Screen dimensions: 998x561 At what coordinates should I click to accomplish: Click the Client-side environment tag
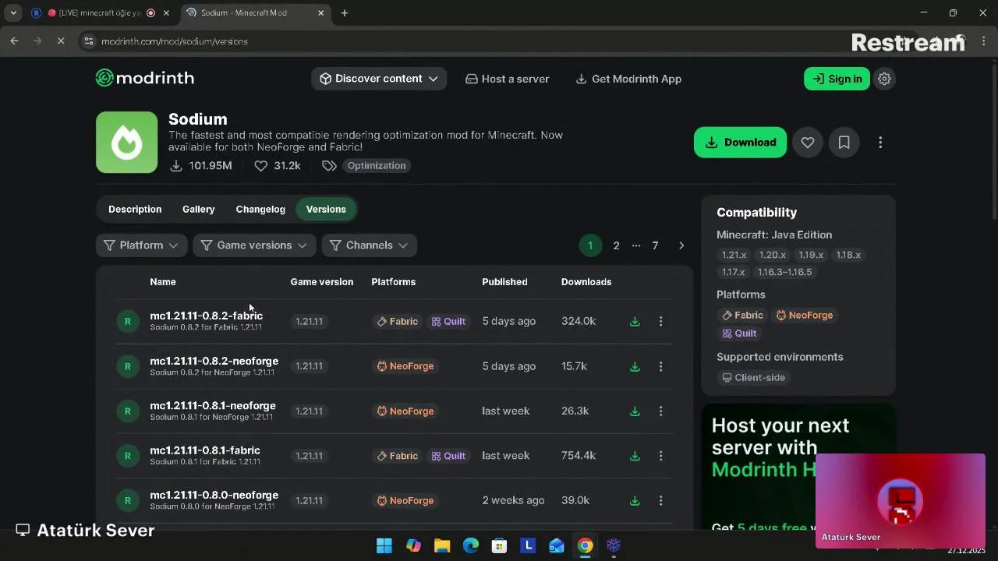pos(754,377)
